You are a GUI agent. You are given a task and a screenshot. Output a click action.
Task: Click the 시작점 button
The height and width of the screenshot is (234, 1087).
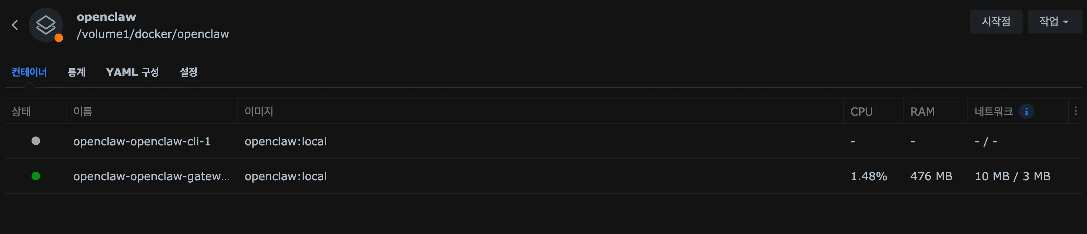996,22
